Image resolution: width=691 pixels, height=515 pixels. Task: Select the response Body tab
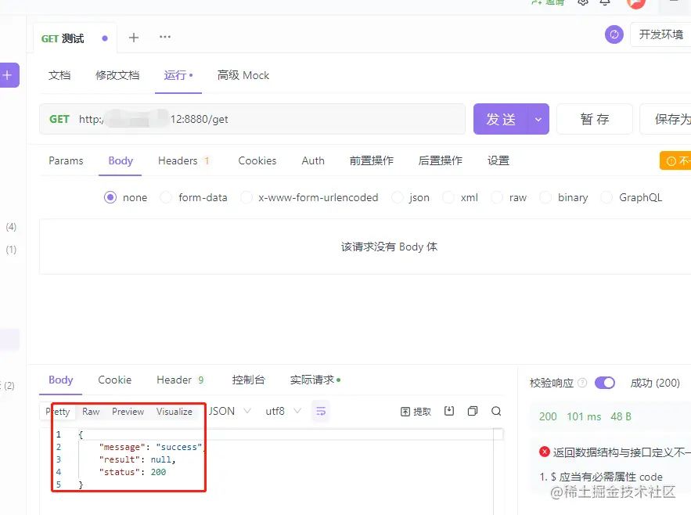point(61,380)
